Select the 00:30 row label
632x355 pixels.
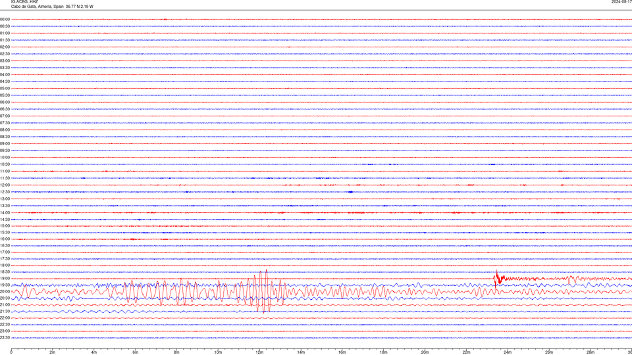coord(5,26)
